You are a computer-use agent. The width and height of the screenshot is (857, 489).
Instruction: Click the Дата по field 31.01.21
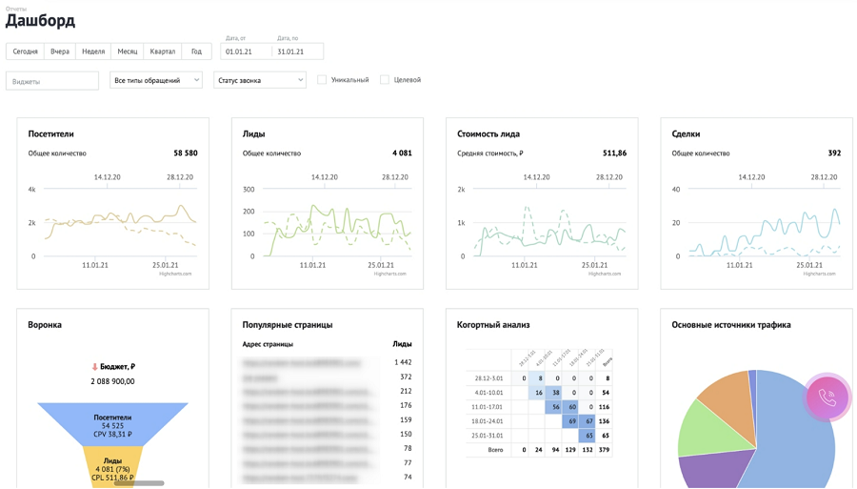pyautogui.click(x=297, y=51)
